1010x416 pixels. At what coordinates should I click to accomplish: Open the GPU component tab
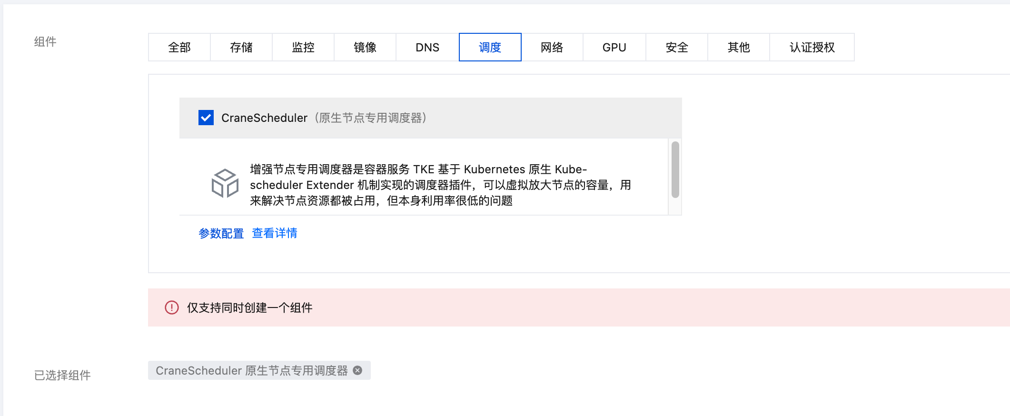[x=614, y=47]
